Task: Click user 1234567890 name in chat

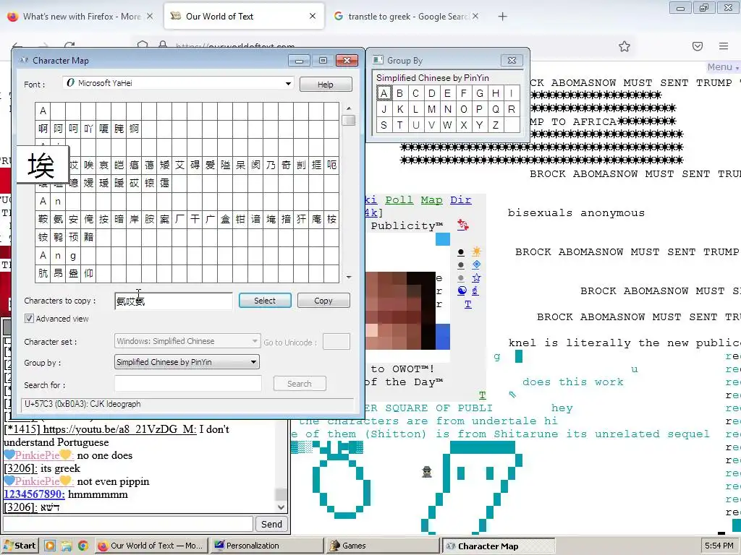Action: 34,494
